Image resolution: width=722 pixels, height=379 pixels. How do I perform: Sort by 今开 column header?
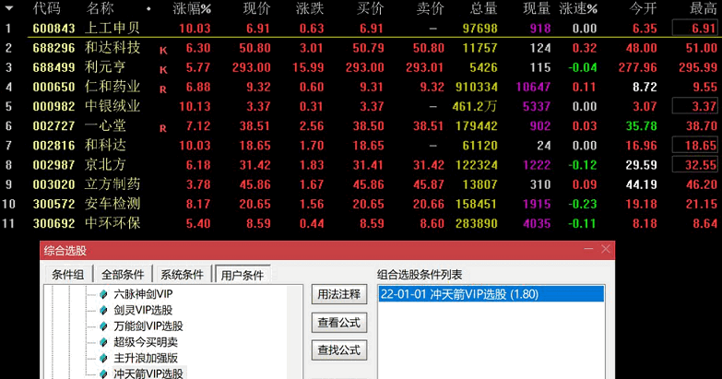(644, 8)
